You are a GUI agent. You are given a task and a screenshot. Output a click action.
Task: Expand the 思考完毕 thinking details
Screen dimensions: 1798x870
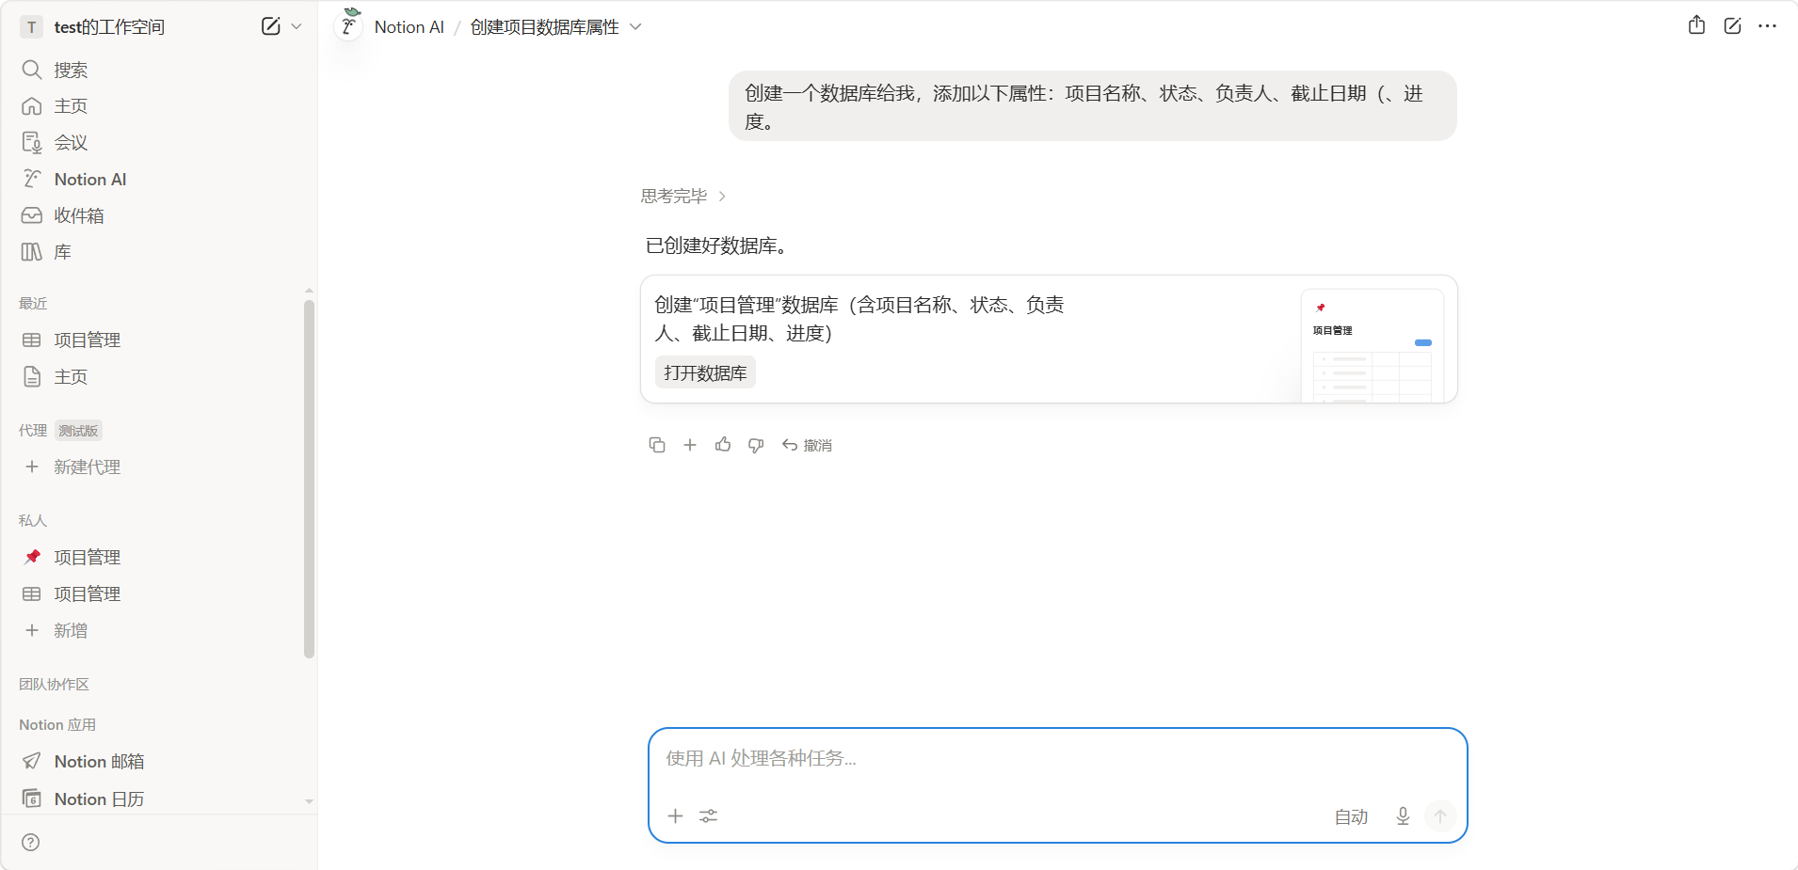pos(683,197)
